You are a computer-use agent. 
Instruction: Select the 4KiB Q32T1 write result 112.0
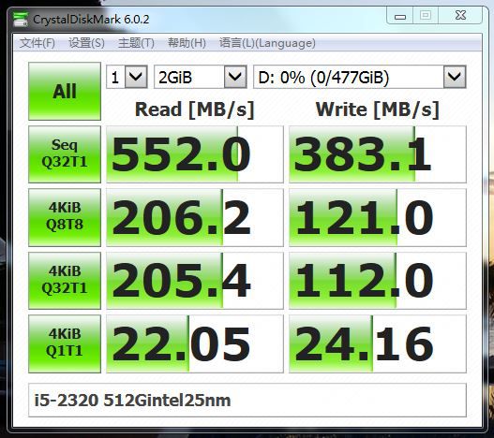coord(378,281)
